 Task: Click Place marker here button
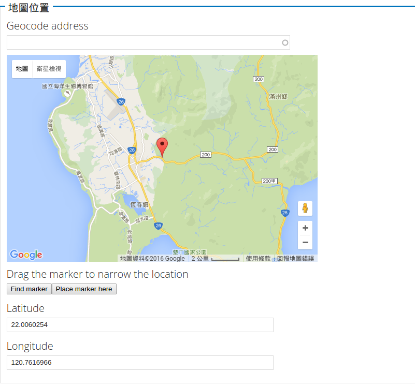point(84,289)
